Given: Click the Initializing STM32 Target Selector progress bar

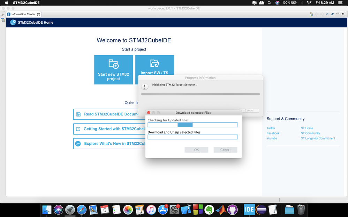Looking at the screenshot, I should click(x=201, y=94).
